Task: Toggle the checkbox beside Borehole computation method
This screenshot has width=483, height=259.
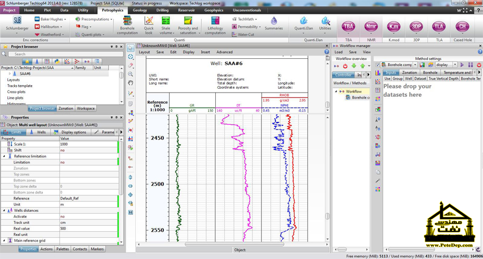Action: 378,65
